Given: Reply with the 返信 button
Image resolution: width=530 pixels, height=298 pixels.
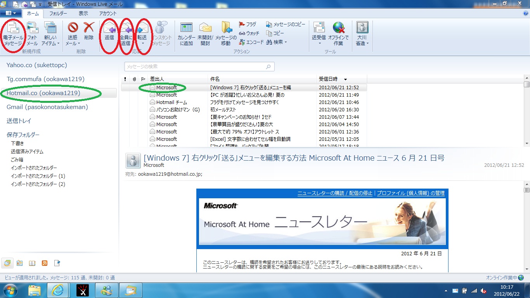Looking at the screenshot, I should [x=109, y=31].
